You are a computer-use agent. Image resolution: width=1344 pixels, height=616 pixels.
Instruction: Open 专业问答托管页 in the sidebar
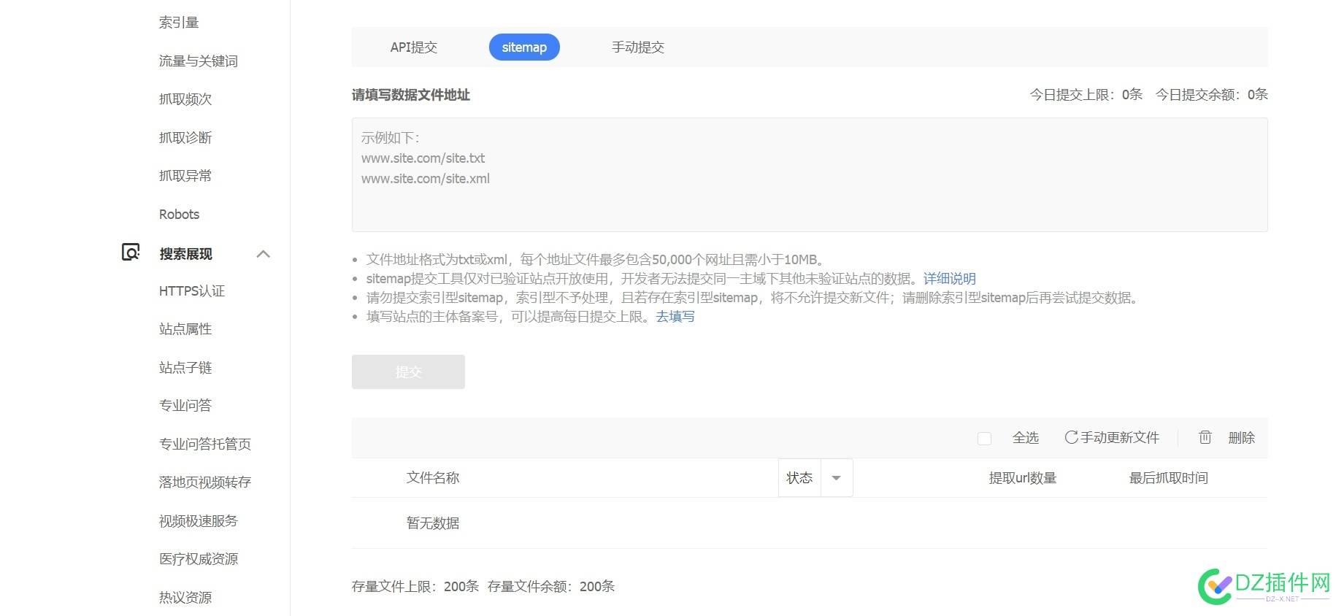click(205, 444)
